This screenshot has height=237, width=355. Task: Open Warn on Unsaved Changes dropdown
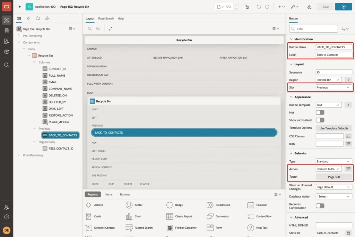(x=334, y=187)
